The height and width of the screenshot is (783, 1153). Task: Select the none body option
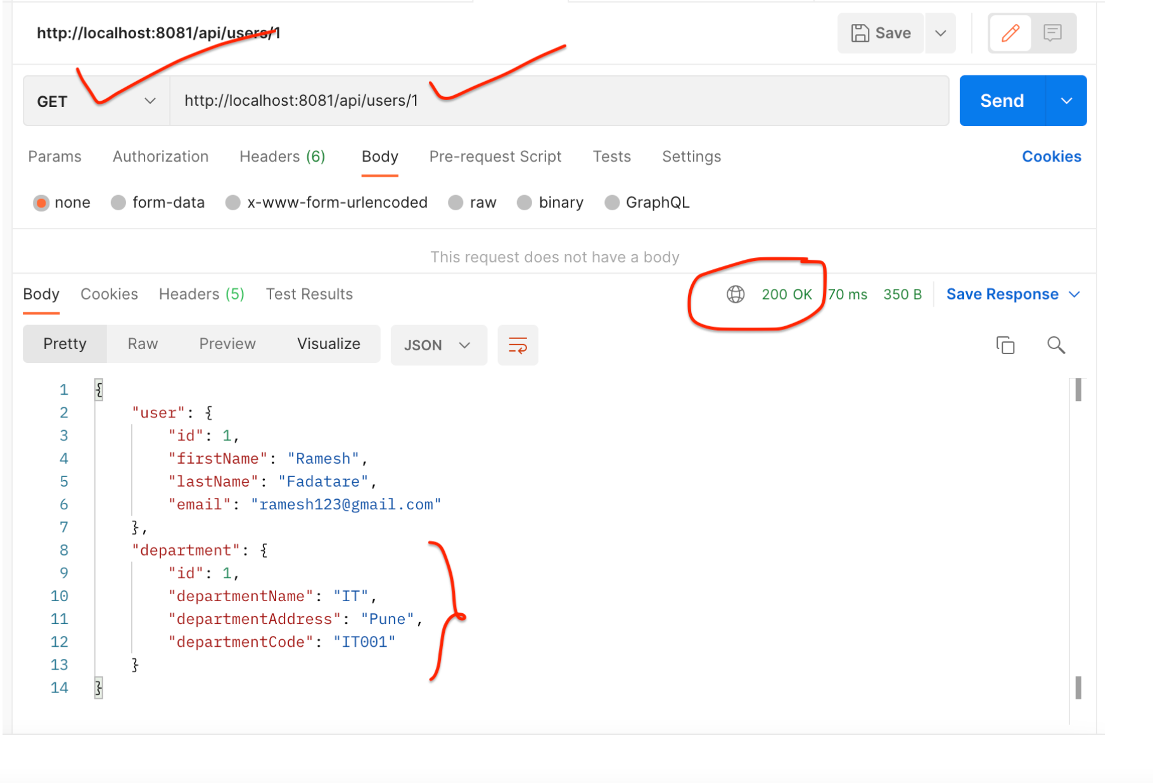coord(41,203)
